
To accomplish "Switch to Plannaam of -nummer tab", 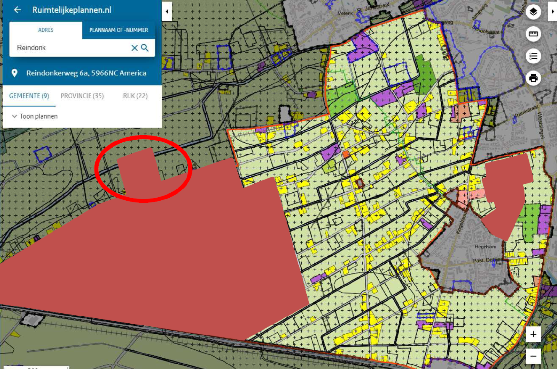I will [119, 30].
